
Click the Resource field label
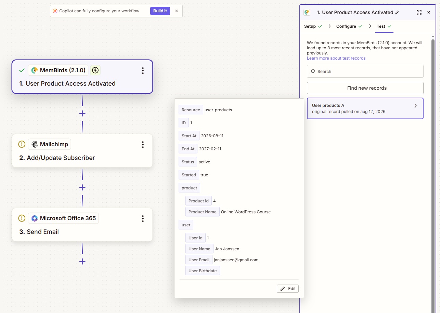click(191, 110)
